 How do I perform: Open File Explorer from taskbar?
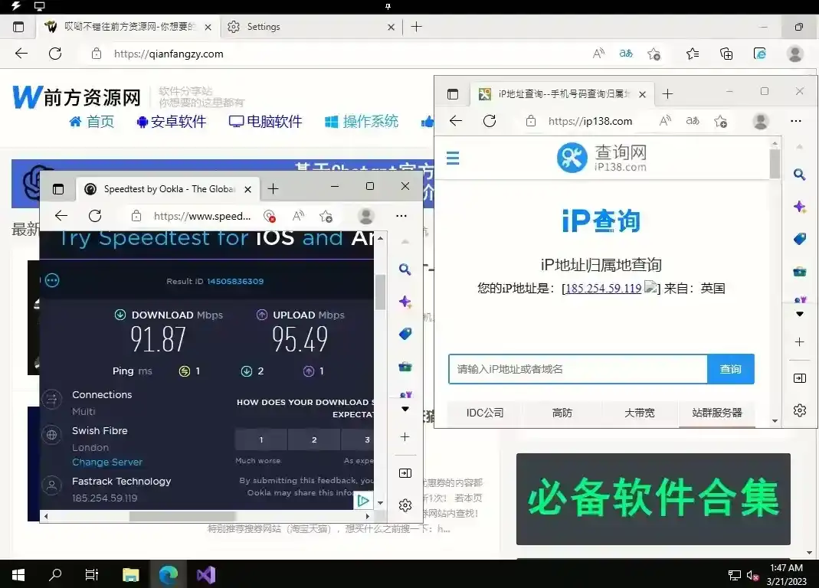[130, 575]
